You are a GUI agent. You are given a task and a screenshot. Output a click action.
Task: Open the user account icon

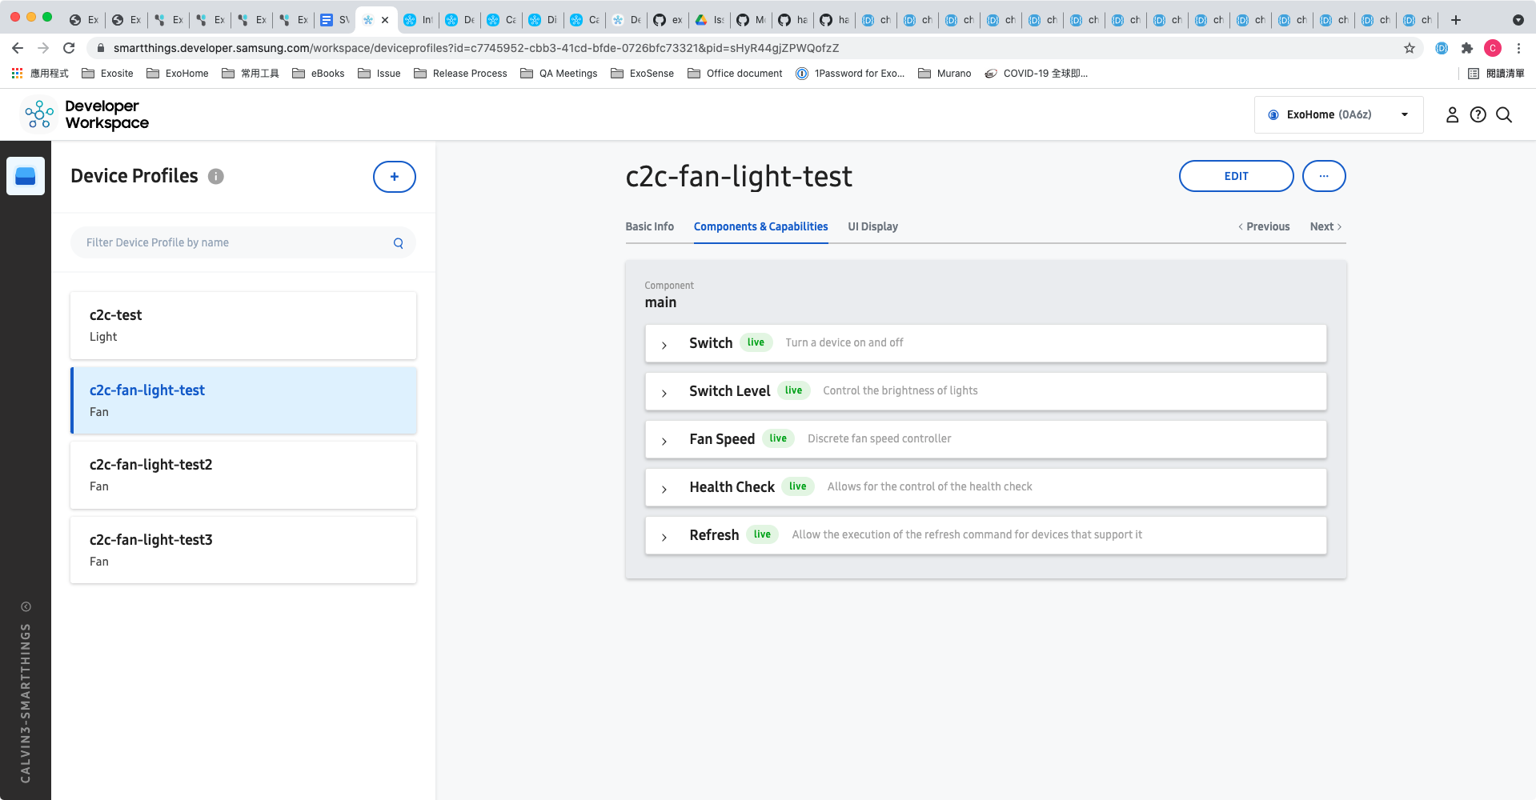pos(1452,115)
